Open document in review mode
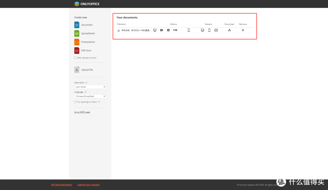Image resolution: width=328 pixels, height=190 pixels. click(x=169, y=30)
